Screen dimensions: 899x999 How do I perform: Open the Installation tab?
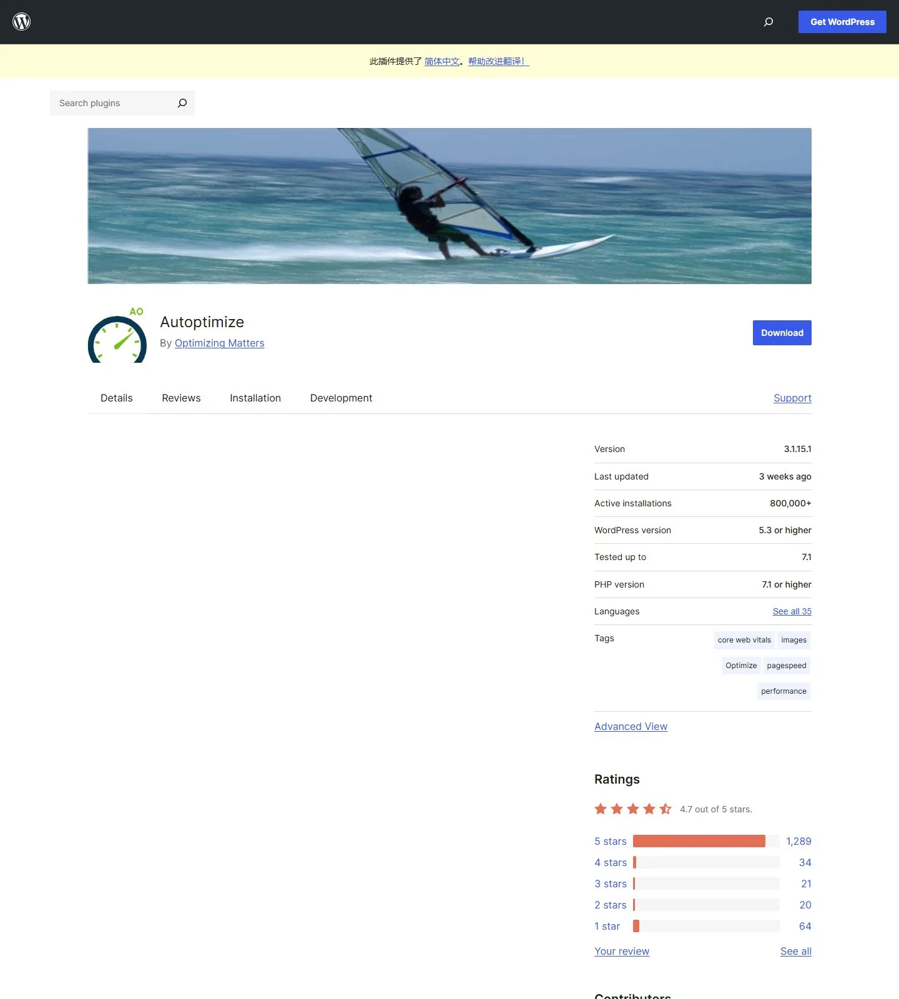[255, 398]
